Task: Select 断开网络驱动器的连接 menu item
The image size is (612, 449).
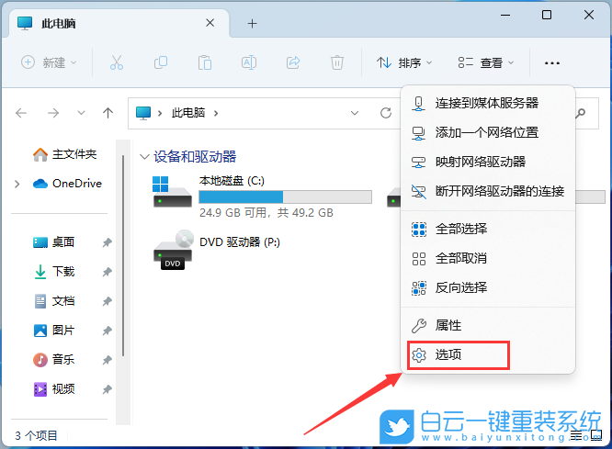Action: [488, 191]
